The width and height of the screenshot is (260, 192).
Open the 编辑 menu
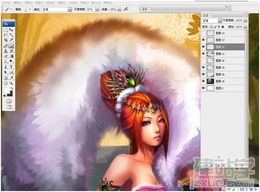point(17,3)
